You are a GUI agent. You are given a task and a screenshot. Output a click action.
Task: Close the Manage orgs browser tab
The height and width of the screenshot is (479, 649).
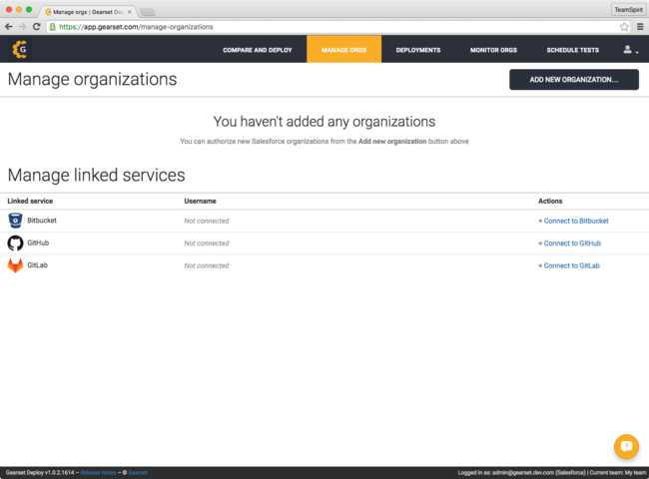(129, 12)
